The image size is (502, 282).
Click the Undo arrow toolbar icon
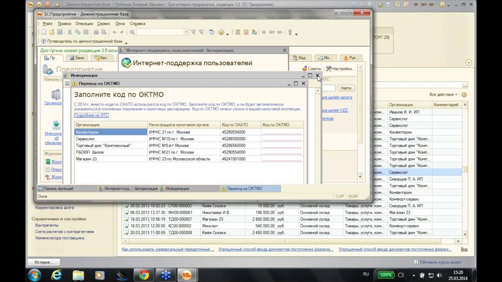tap(114, 32)
